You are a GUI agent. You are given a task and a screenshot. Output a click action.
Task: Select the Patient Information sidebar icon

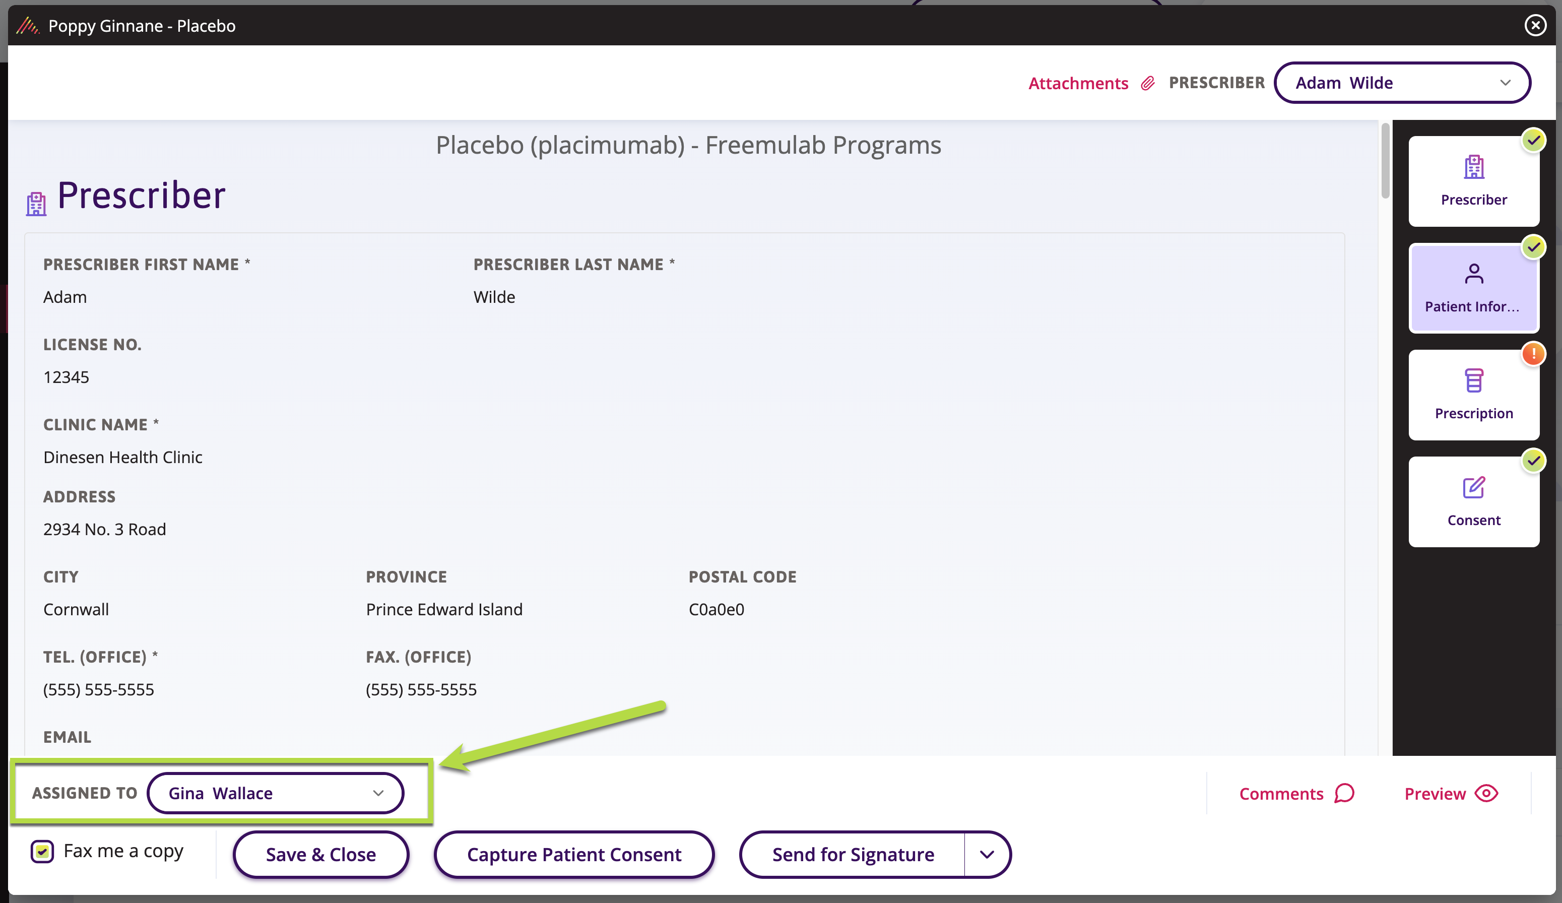click(x=1473, y=288)
